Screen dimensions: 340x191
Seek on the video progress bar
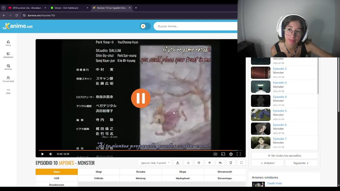[x=141, y=150]
